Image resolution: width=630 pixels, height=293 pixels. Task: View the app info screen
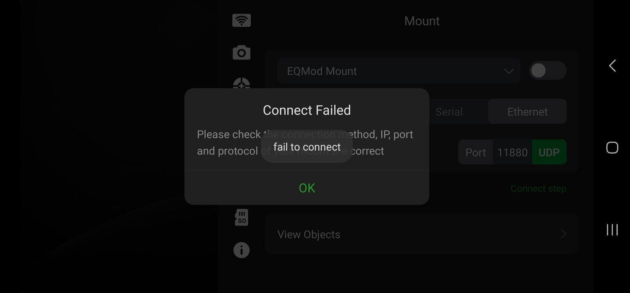point(241,250)
